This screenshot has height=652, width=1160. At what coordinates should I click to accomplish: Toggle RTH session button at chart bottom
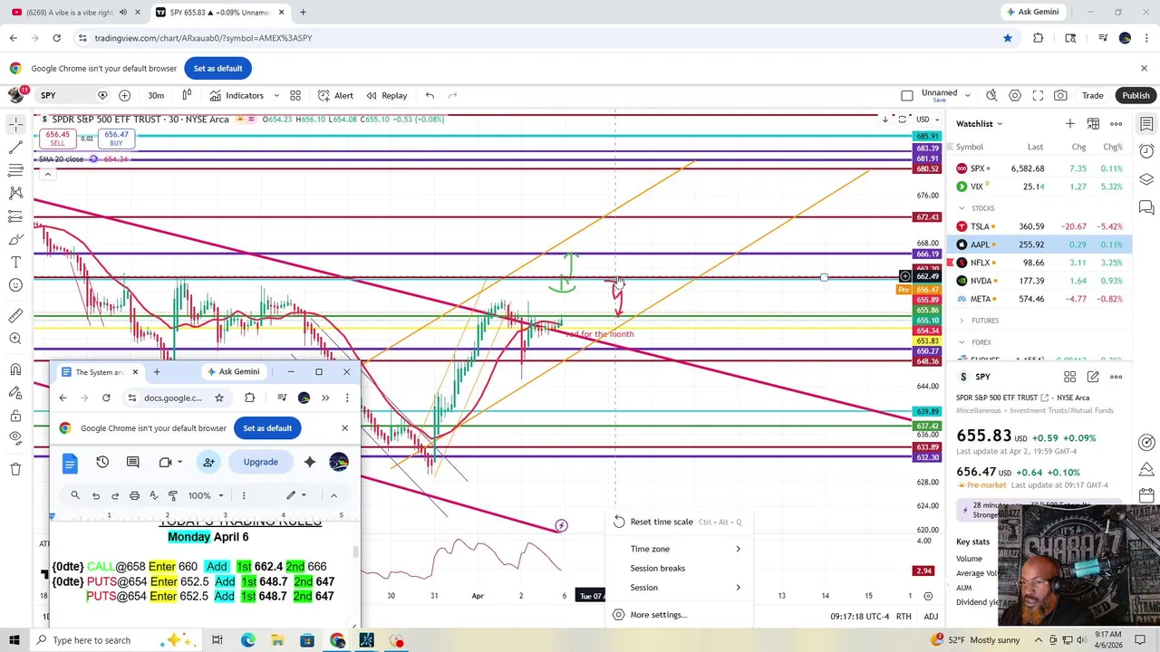click(904, 617)
